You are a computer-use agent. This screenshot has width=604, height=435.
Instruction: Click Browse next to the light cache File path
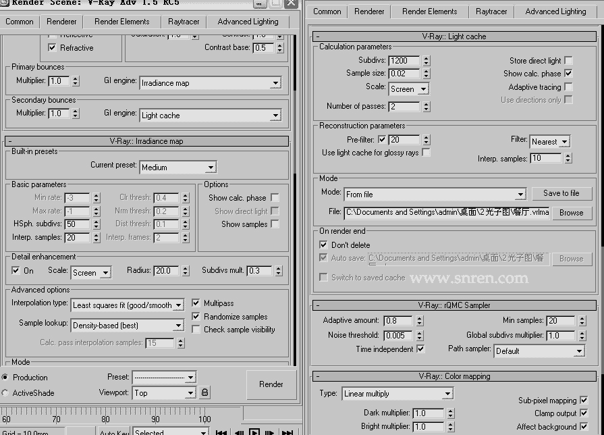[571, 213]
